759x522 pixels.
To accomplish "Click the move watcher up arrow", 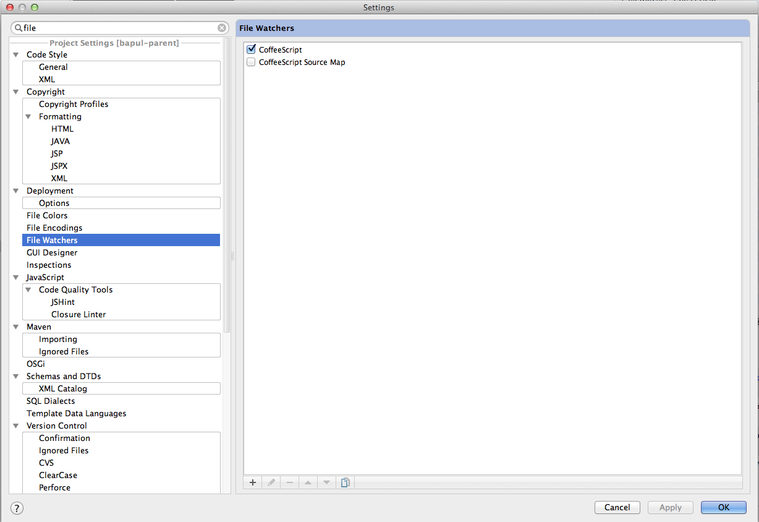I will coord(308,482).
